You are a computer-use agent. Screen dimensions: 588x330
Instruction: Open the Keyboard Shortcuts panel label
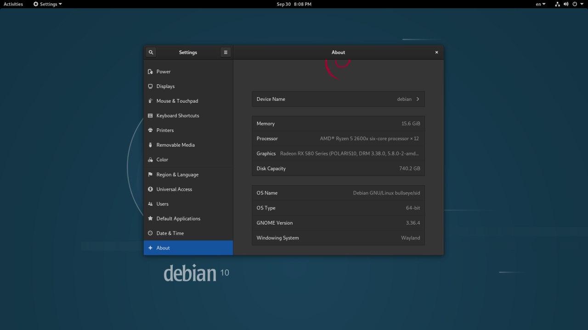[x=178, y=115]
